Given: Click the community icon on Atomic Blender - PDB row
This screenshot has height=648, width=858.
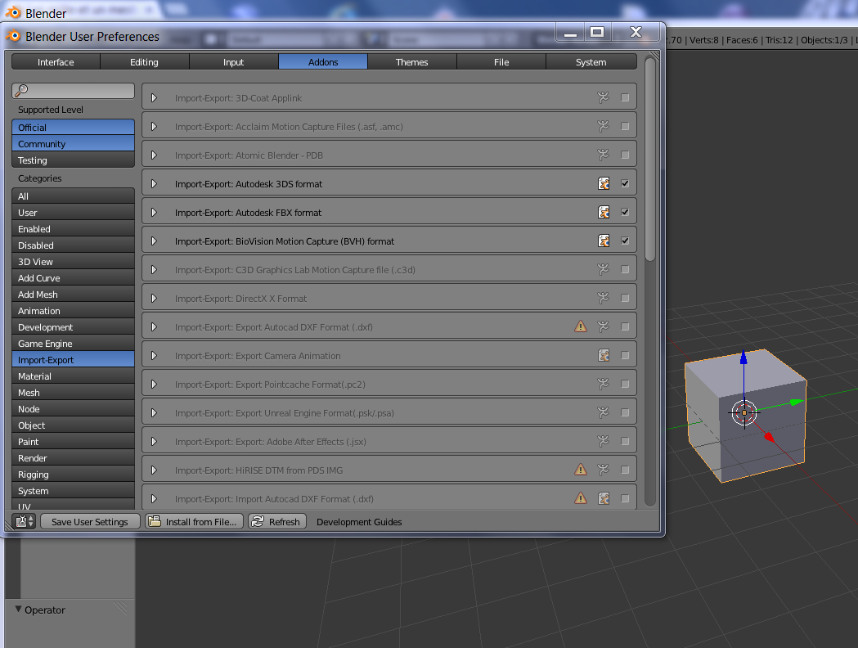Looking at the screenshot, I should [603, 155].
